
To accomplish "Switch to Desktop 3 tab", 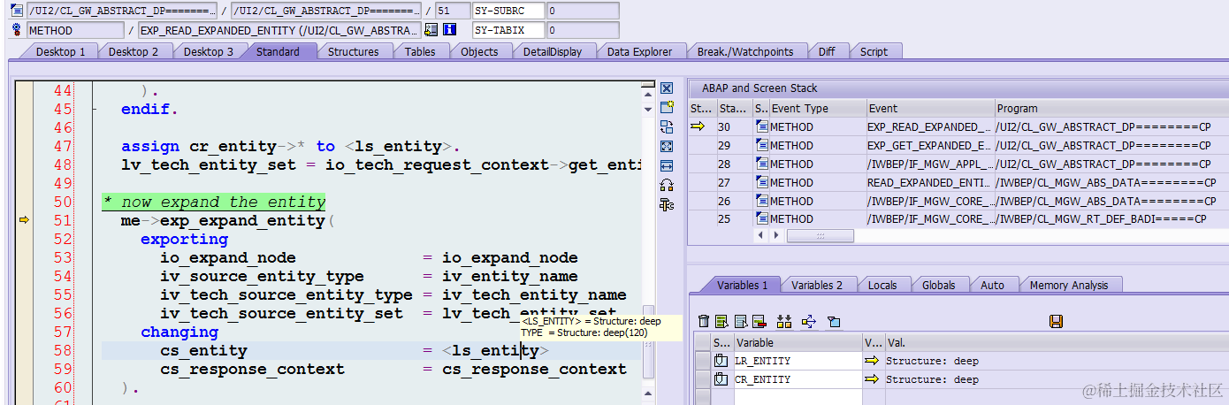I will click(x=209, y=51).
